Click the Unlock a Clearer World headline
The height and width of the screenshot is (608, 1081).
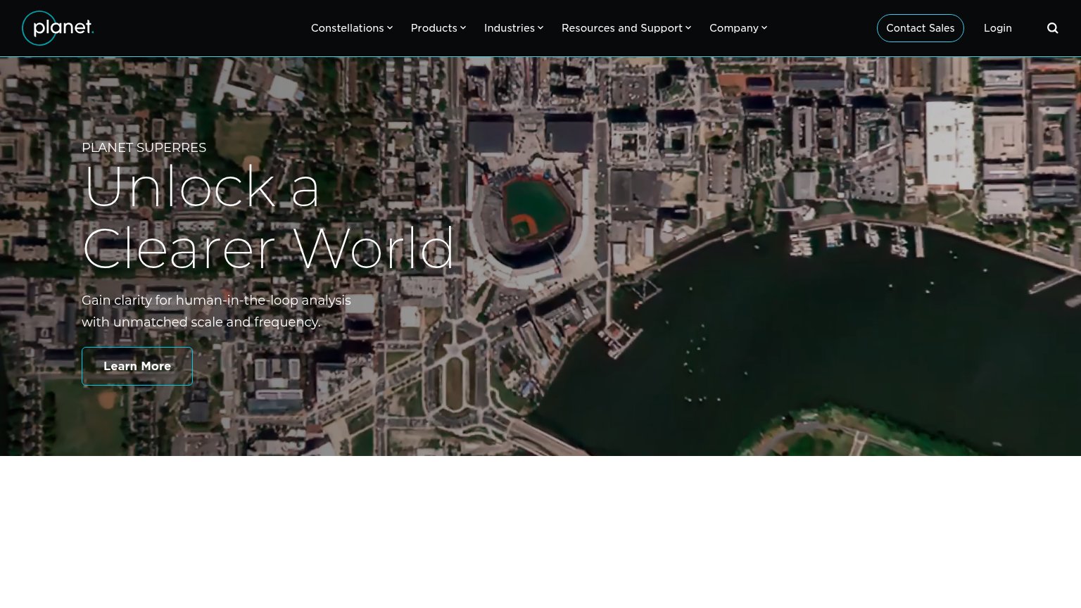pyautogui.click(x=268, y=218)
